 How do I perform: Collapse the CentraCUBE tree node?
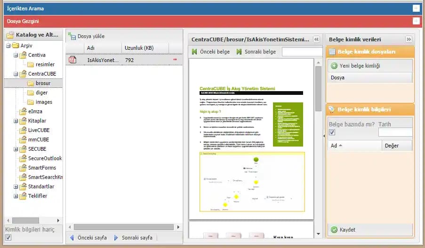(x=16, y=74)
